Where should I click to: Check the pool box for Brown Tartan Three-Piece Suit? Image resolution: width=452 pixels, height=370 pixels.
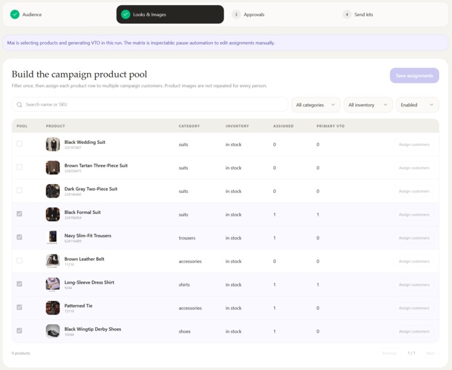pyautogui.click(x=19, y=167)
